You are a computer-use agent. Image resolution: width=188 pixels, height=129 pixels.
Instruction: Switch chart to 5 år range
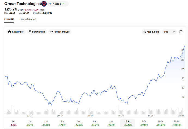[x=144, y=123]
